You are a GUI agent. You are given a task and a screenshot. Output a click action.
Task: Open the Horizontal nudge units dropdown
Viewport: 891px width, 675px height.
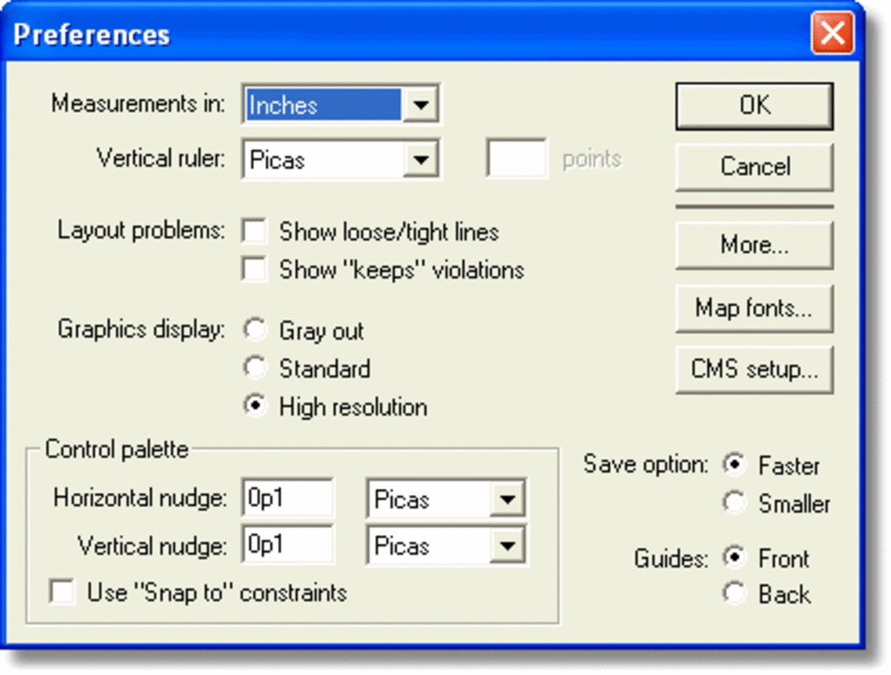point(511,498)
